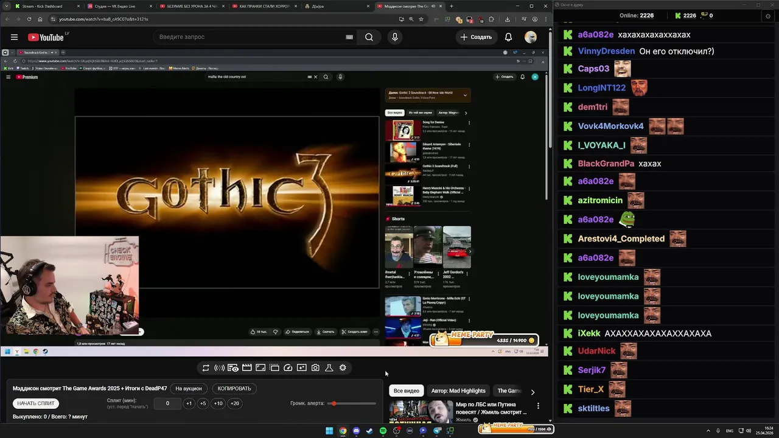Image resolution: width=779 pixels, height=438 pixels.
Task: Clear the inner YouTube search query
Action: (x=315, y=77)
